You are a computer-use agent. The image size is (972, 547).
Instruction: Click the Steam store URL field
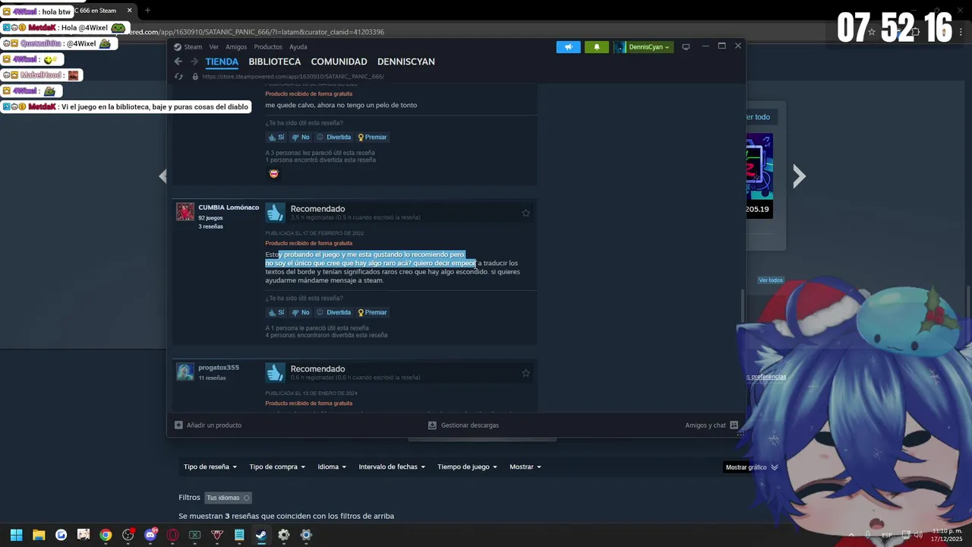(x=293, y=77)
